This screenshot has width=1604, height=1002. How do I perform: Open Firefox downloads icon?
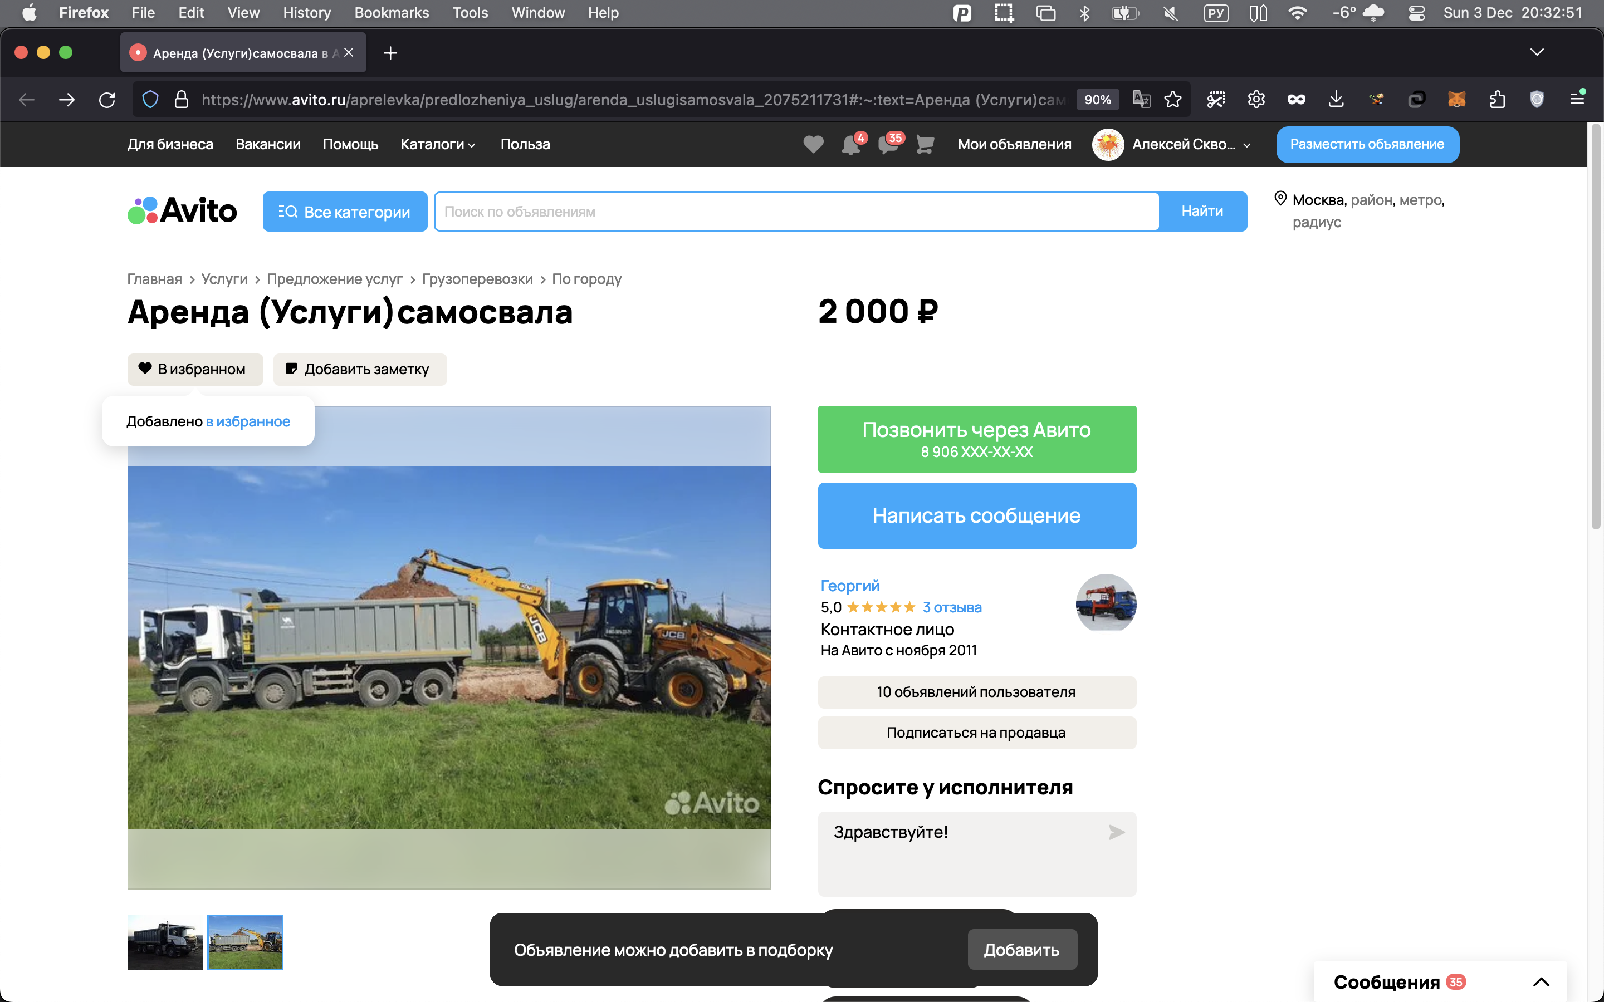coord(1336,100)
